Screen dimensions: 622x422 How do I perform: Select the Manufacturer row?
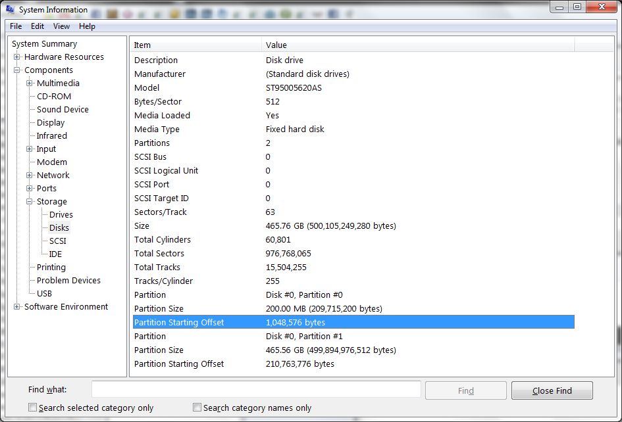(x=353, y=74)
